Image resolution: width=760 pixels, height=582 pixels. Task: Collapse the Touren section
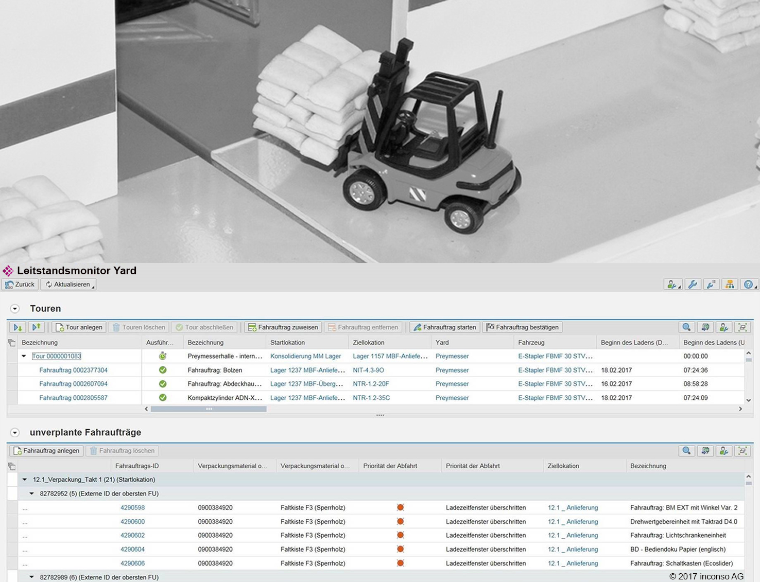[x=15, y=309]
